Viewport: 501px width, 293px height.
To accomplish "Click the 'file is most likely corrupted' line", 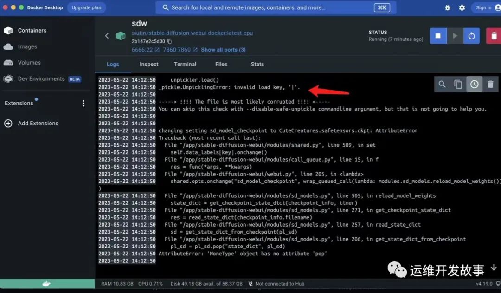I will [x=244, y=102].
